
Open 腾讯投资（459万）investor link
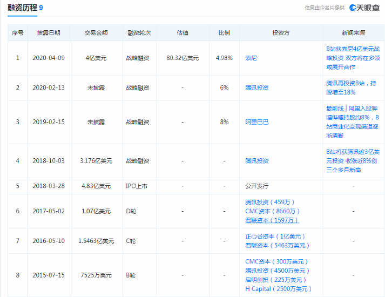270,202
